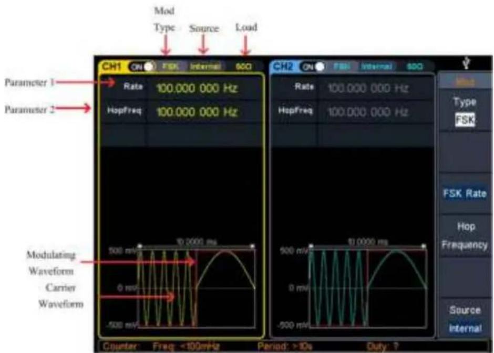Image resolution: width=494 pixels, height=353 pixels.
Task: Click the CH1 50Ω load indicator
Action: click(244, 67)
